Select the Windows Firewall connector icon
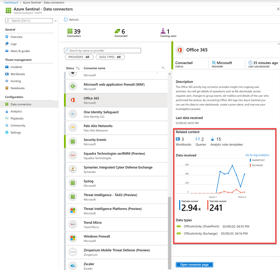Viewport: 280px width, 270px height. pyautogui.click(x=73, y=238)
